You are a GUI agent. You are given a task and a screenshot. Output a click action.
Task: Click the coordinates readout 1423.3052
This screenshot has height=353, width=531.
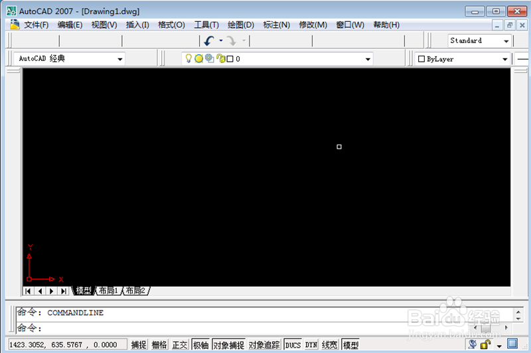click(67, 344)
